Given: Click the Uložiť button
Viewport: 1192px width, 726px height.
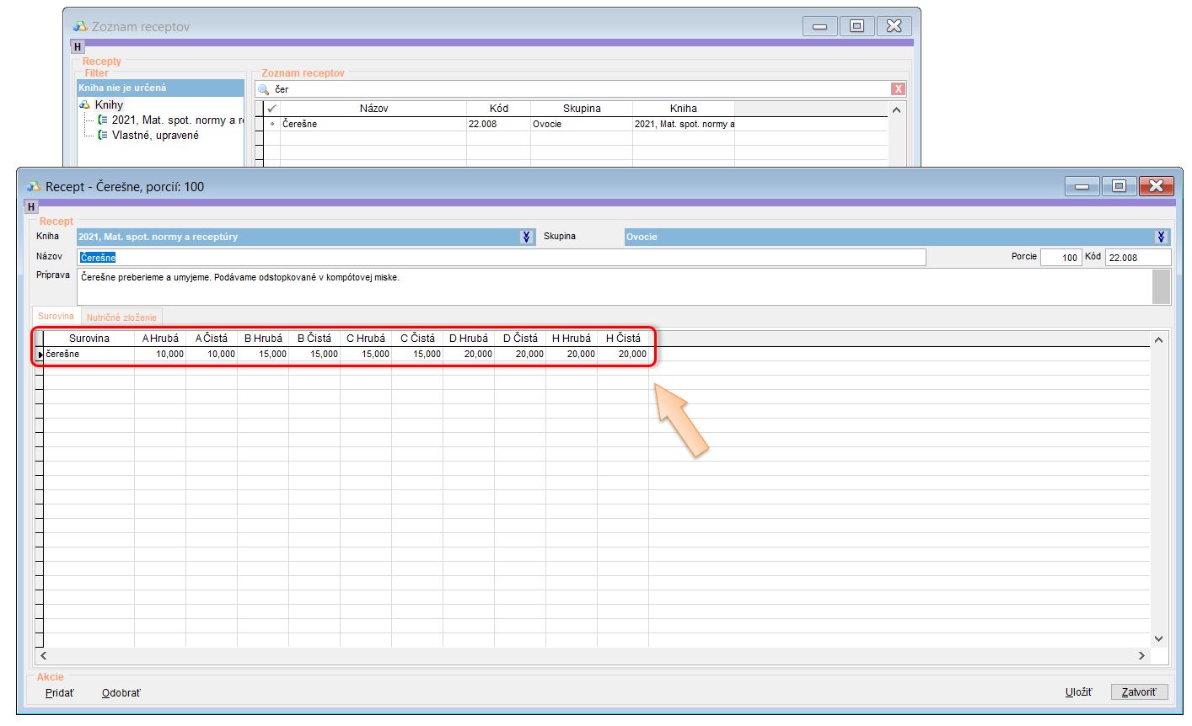Looking at the screenshot, I should click(1078, 692).
